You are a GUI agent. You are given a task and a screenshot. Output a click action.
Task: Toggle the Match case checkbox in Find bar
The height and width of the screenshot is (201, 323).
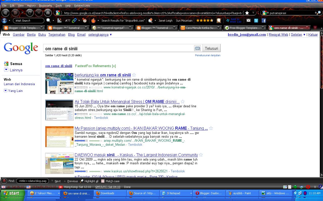coord(103,181)
